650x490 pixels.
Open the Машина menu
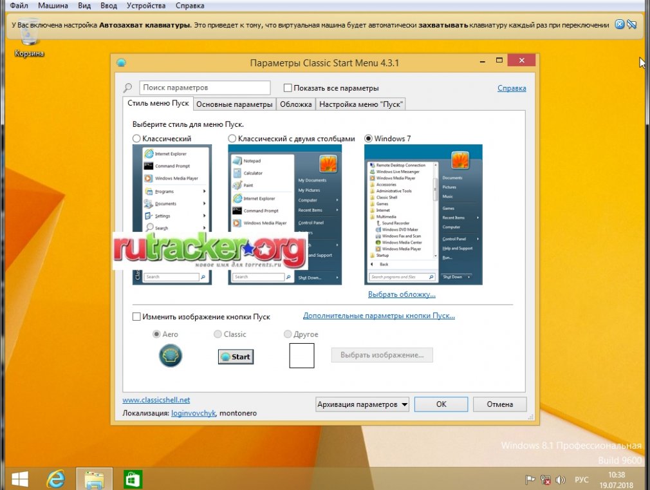click(x=53, y=5)
